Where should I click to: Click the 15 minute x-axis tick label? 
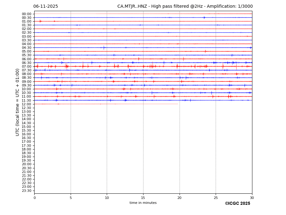[143, 198]
